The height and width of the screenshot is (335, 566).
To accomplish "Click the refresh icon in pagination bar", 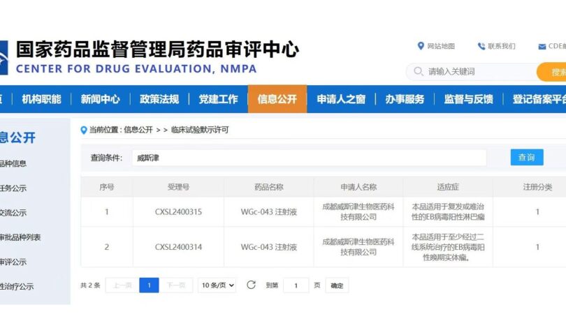I will 251,285.
